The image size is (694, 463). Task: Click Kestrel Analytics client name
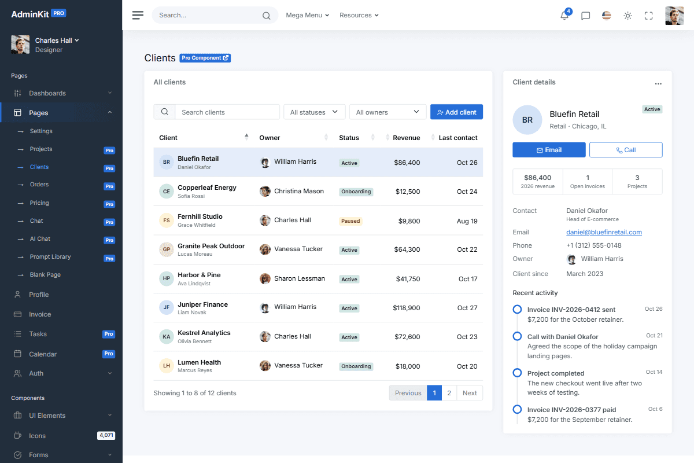(204, 333)
